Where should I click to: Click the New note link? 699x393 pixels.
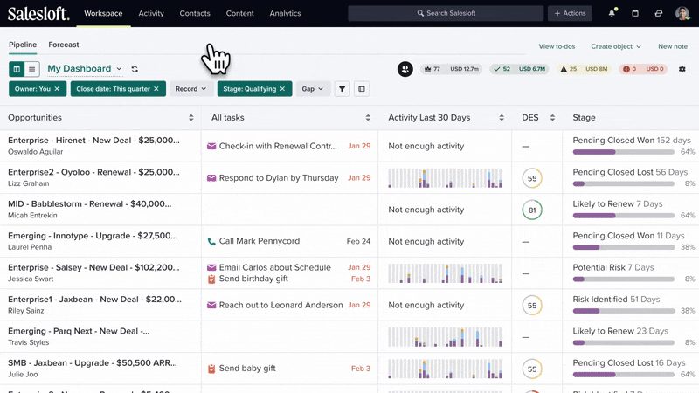[x=673, y=46]
